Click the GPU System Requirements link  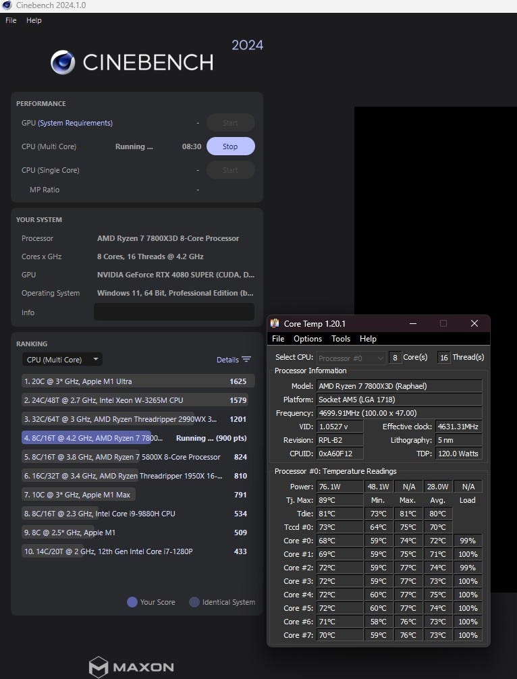[x=76, y=123]
